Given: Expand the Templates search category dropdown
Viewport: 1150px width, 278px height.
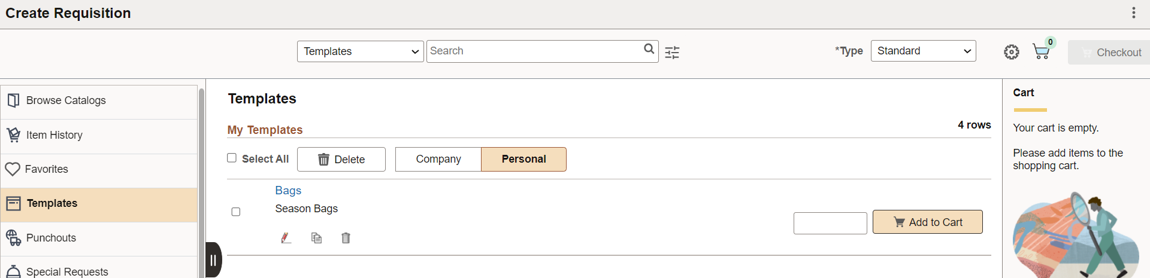Looking at the screenshot, I should 361,51.
